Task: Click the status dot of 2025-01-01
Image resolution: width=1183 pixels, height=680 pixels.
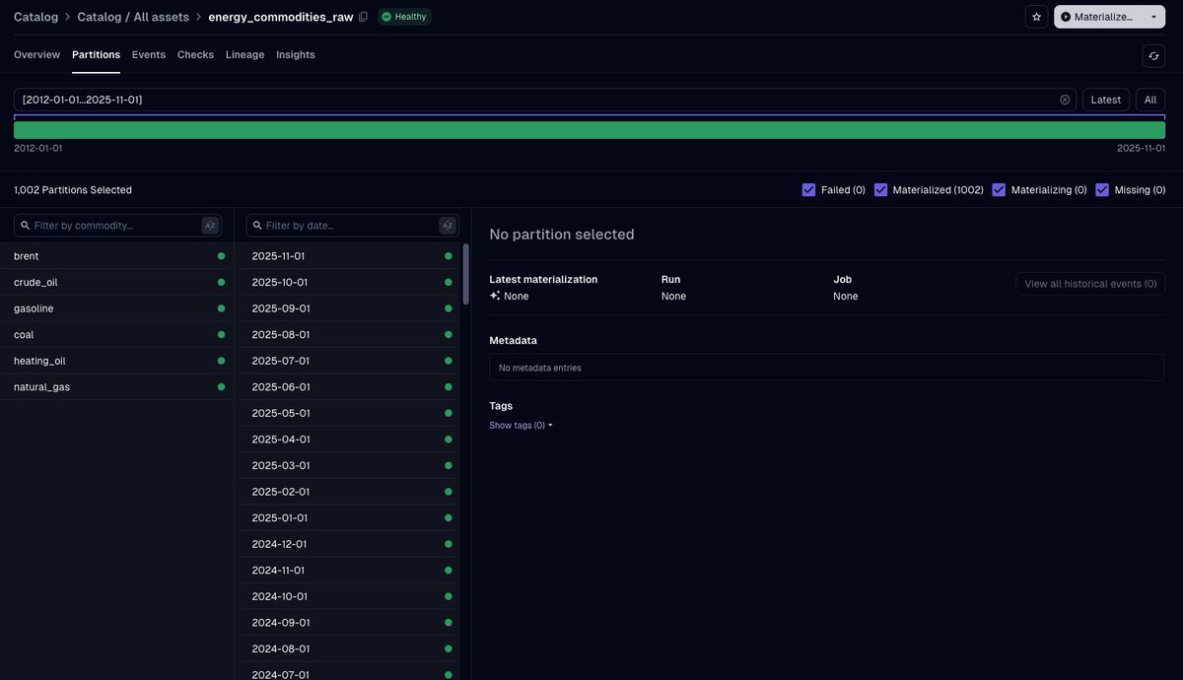Action: coord(449,517)
